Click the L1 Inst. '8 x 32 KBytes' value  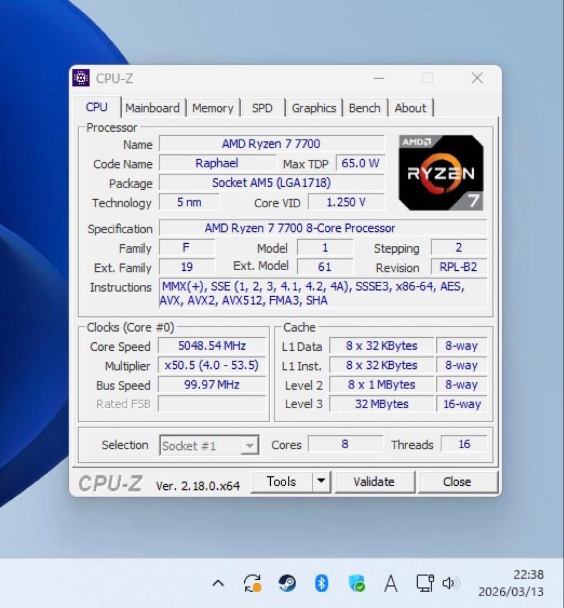(x=382, y=365)
